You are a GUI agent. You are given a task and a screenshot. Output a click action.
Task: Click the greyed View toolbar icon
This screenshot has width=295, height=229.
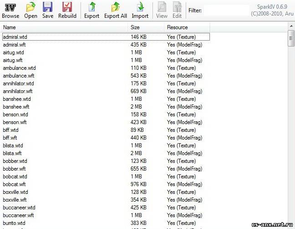(x=162, y=10)
